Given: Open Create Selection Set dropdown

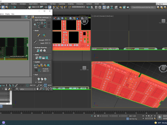Looking at the screenshot, I should click(x=79, y=7).
